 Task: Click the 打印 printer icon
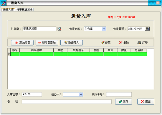click(x=139, y=43)
